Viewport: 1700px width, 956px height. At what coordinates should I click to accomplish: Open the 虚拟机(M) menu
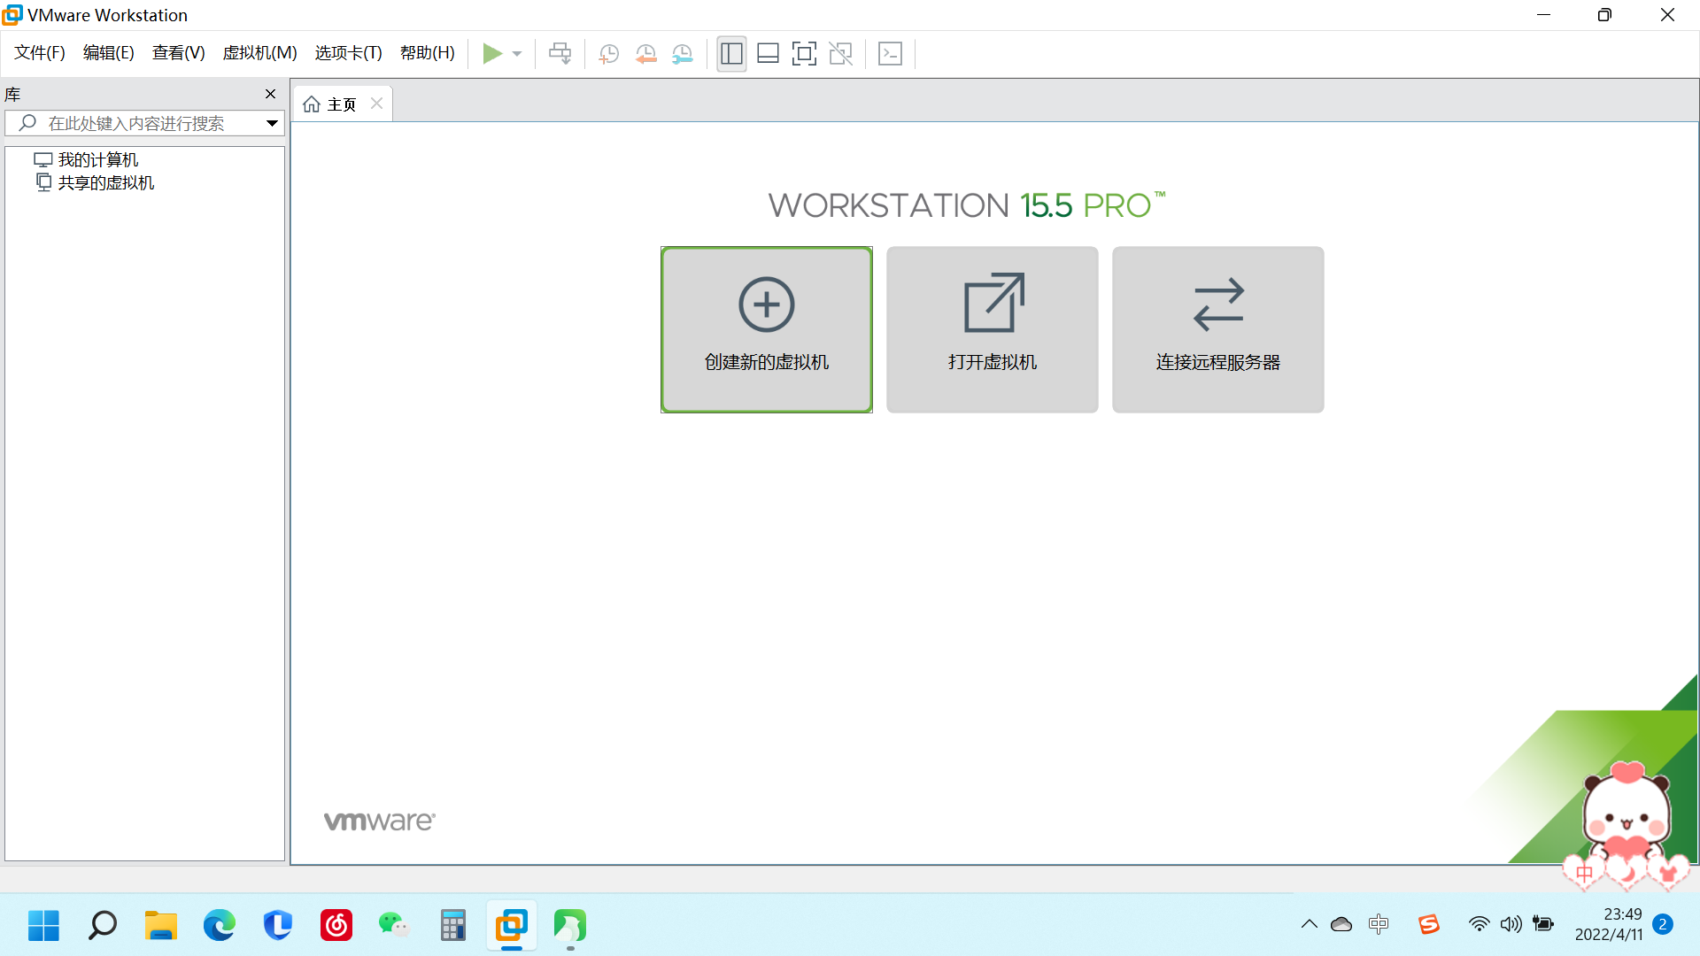259,53
